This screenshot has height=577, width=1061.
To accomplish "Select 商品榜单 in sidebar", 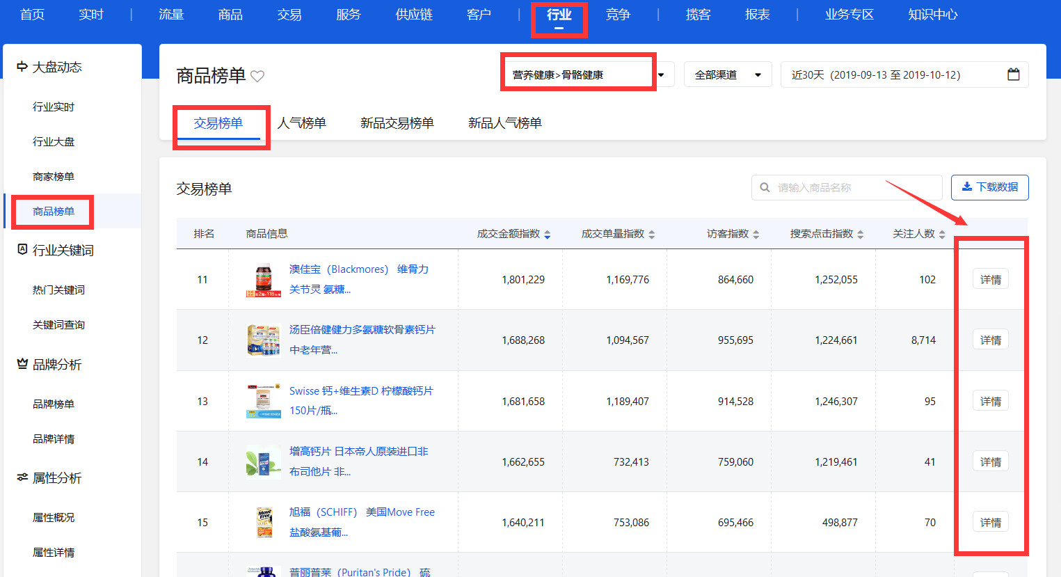I will coord(54,211).
